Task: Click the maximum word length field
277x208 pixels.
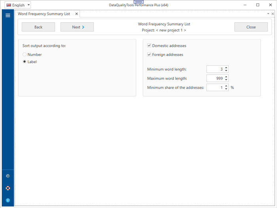Action: [x=214, y=78]
